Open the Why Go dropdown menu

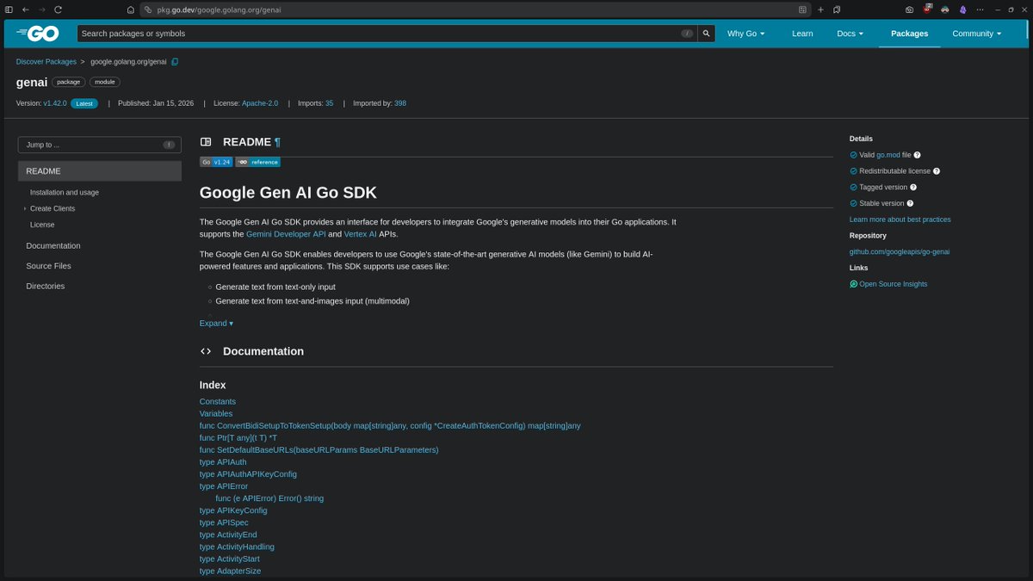click(745, 34)
